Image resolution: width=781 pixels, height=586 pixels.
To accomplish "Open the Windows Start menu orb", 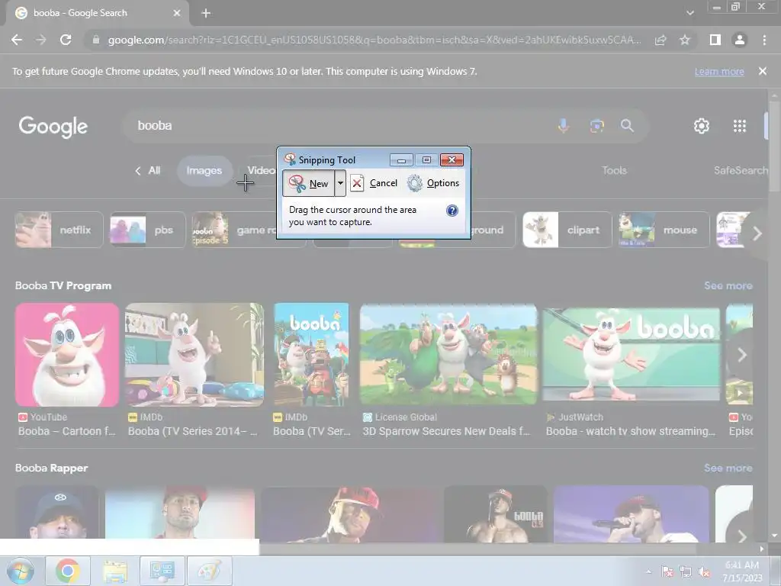I will (x=21, y=571).
